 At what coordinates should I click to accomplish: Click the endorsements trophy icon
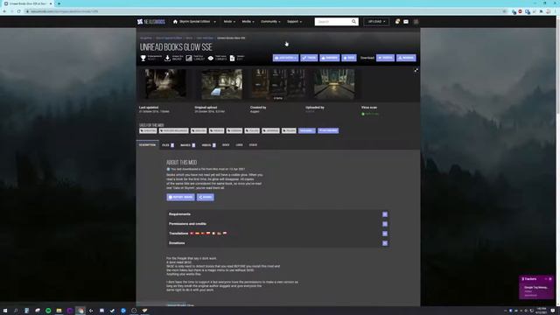click(x=143, y=58)
